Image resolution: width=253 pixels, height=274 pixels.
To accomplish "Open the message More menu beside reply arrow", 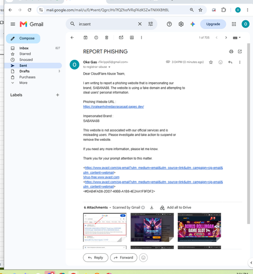I will tap(240, 62).
